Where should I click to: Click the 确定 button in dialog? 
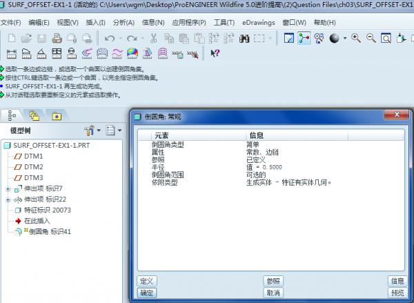click(147, 293)
